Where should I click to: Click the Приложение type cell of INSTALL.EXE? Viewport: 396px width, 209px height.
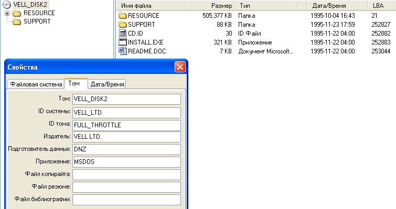255,42
